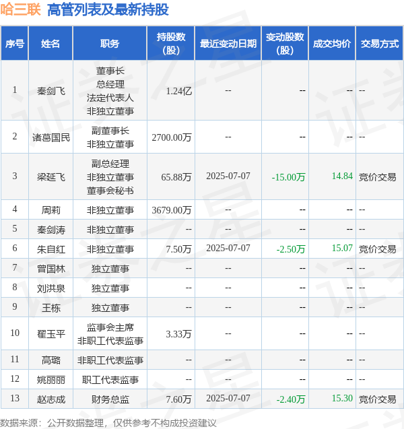Click the 交易方式 column header
This screenshot has height=429, width=404.
(380, 43)
